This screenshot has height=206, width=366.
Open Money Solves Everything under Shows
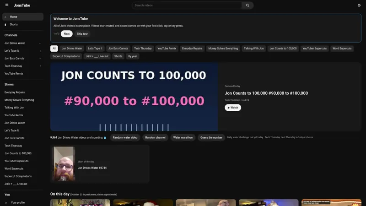(19, 100)
